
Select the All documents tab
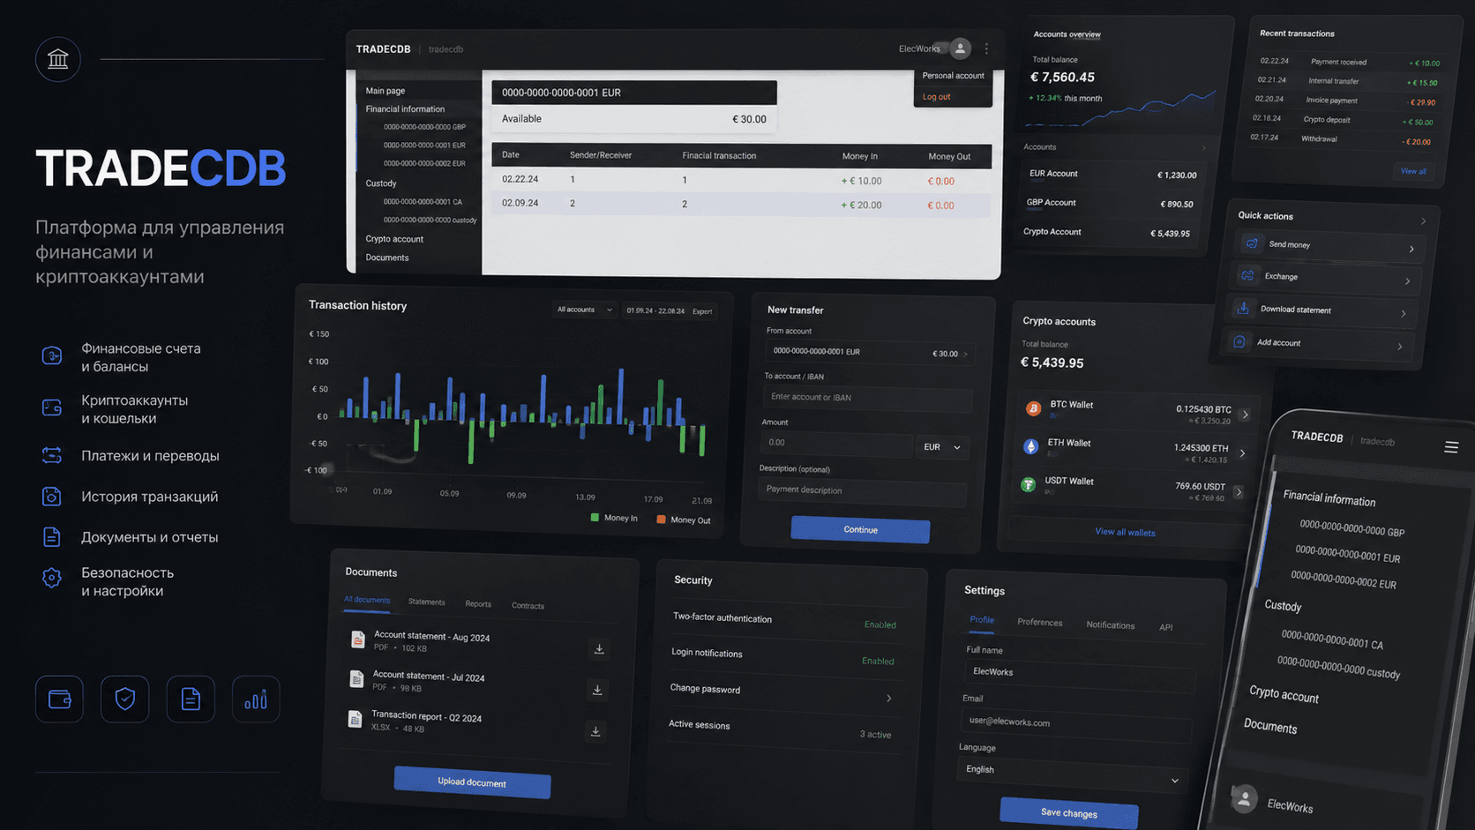click(x=366, y=600)
